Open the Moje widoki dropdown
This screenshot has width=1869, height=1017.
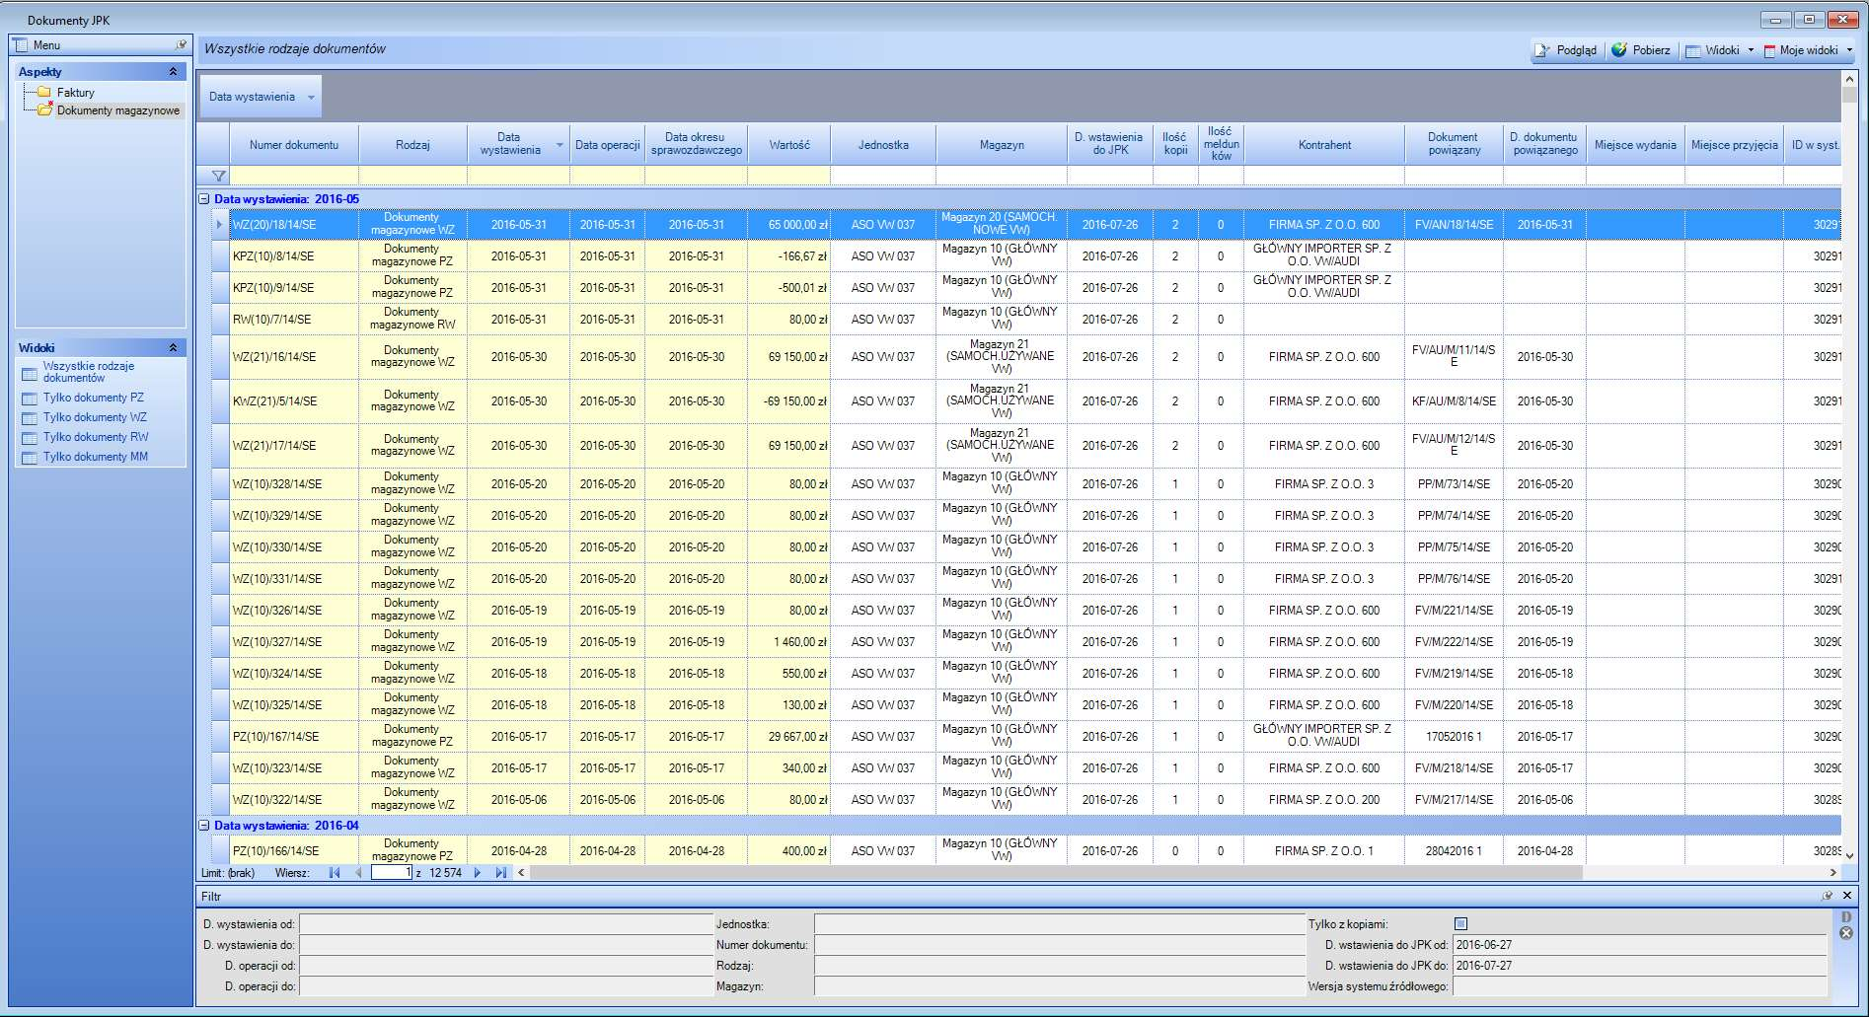1849,50
